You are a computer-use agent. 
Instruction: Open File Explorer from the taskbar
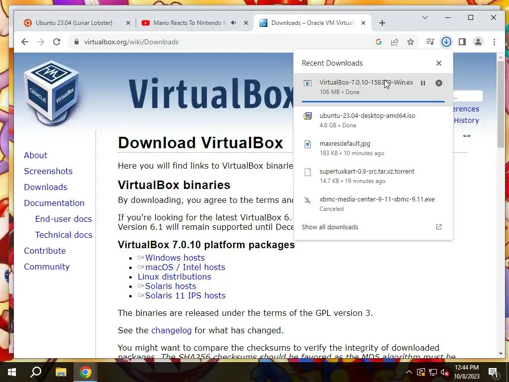[x=61, y=372]
